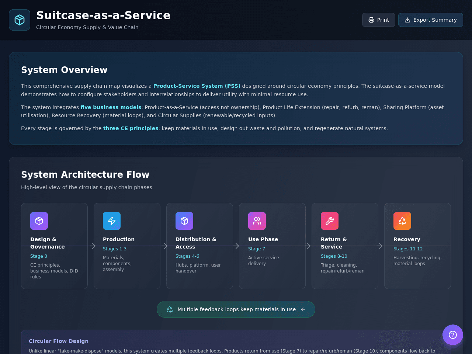Click the 'Stages 11-12' label
This screenshot has width=472, height=354.
coord(408,249)
